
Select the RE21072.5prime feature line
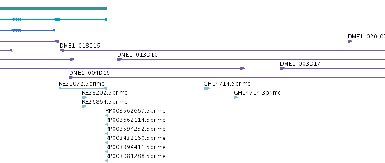(x=83, y=88)
